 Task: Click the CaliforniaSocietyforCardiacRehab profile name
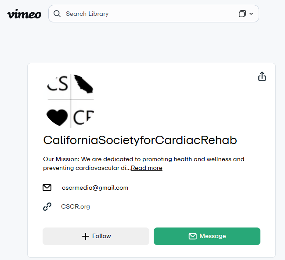[140, 140]
